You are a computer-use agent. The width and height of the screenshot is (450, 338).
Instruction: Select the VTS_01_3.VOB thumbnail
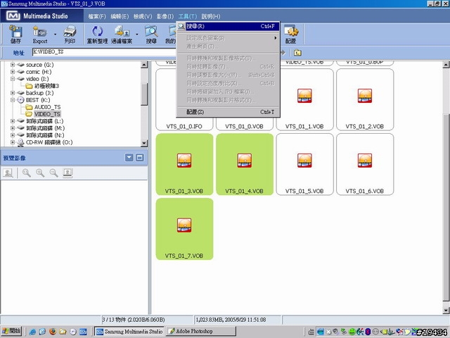pos(184,164)
